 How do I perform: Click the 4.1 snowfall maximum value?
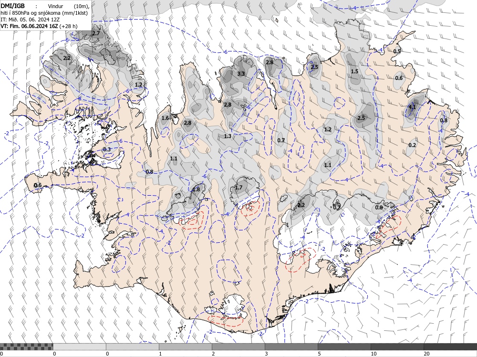click(412, 107)
